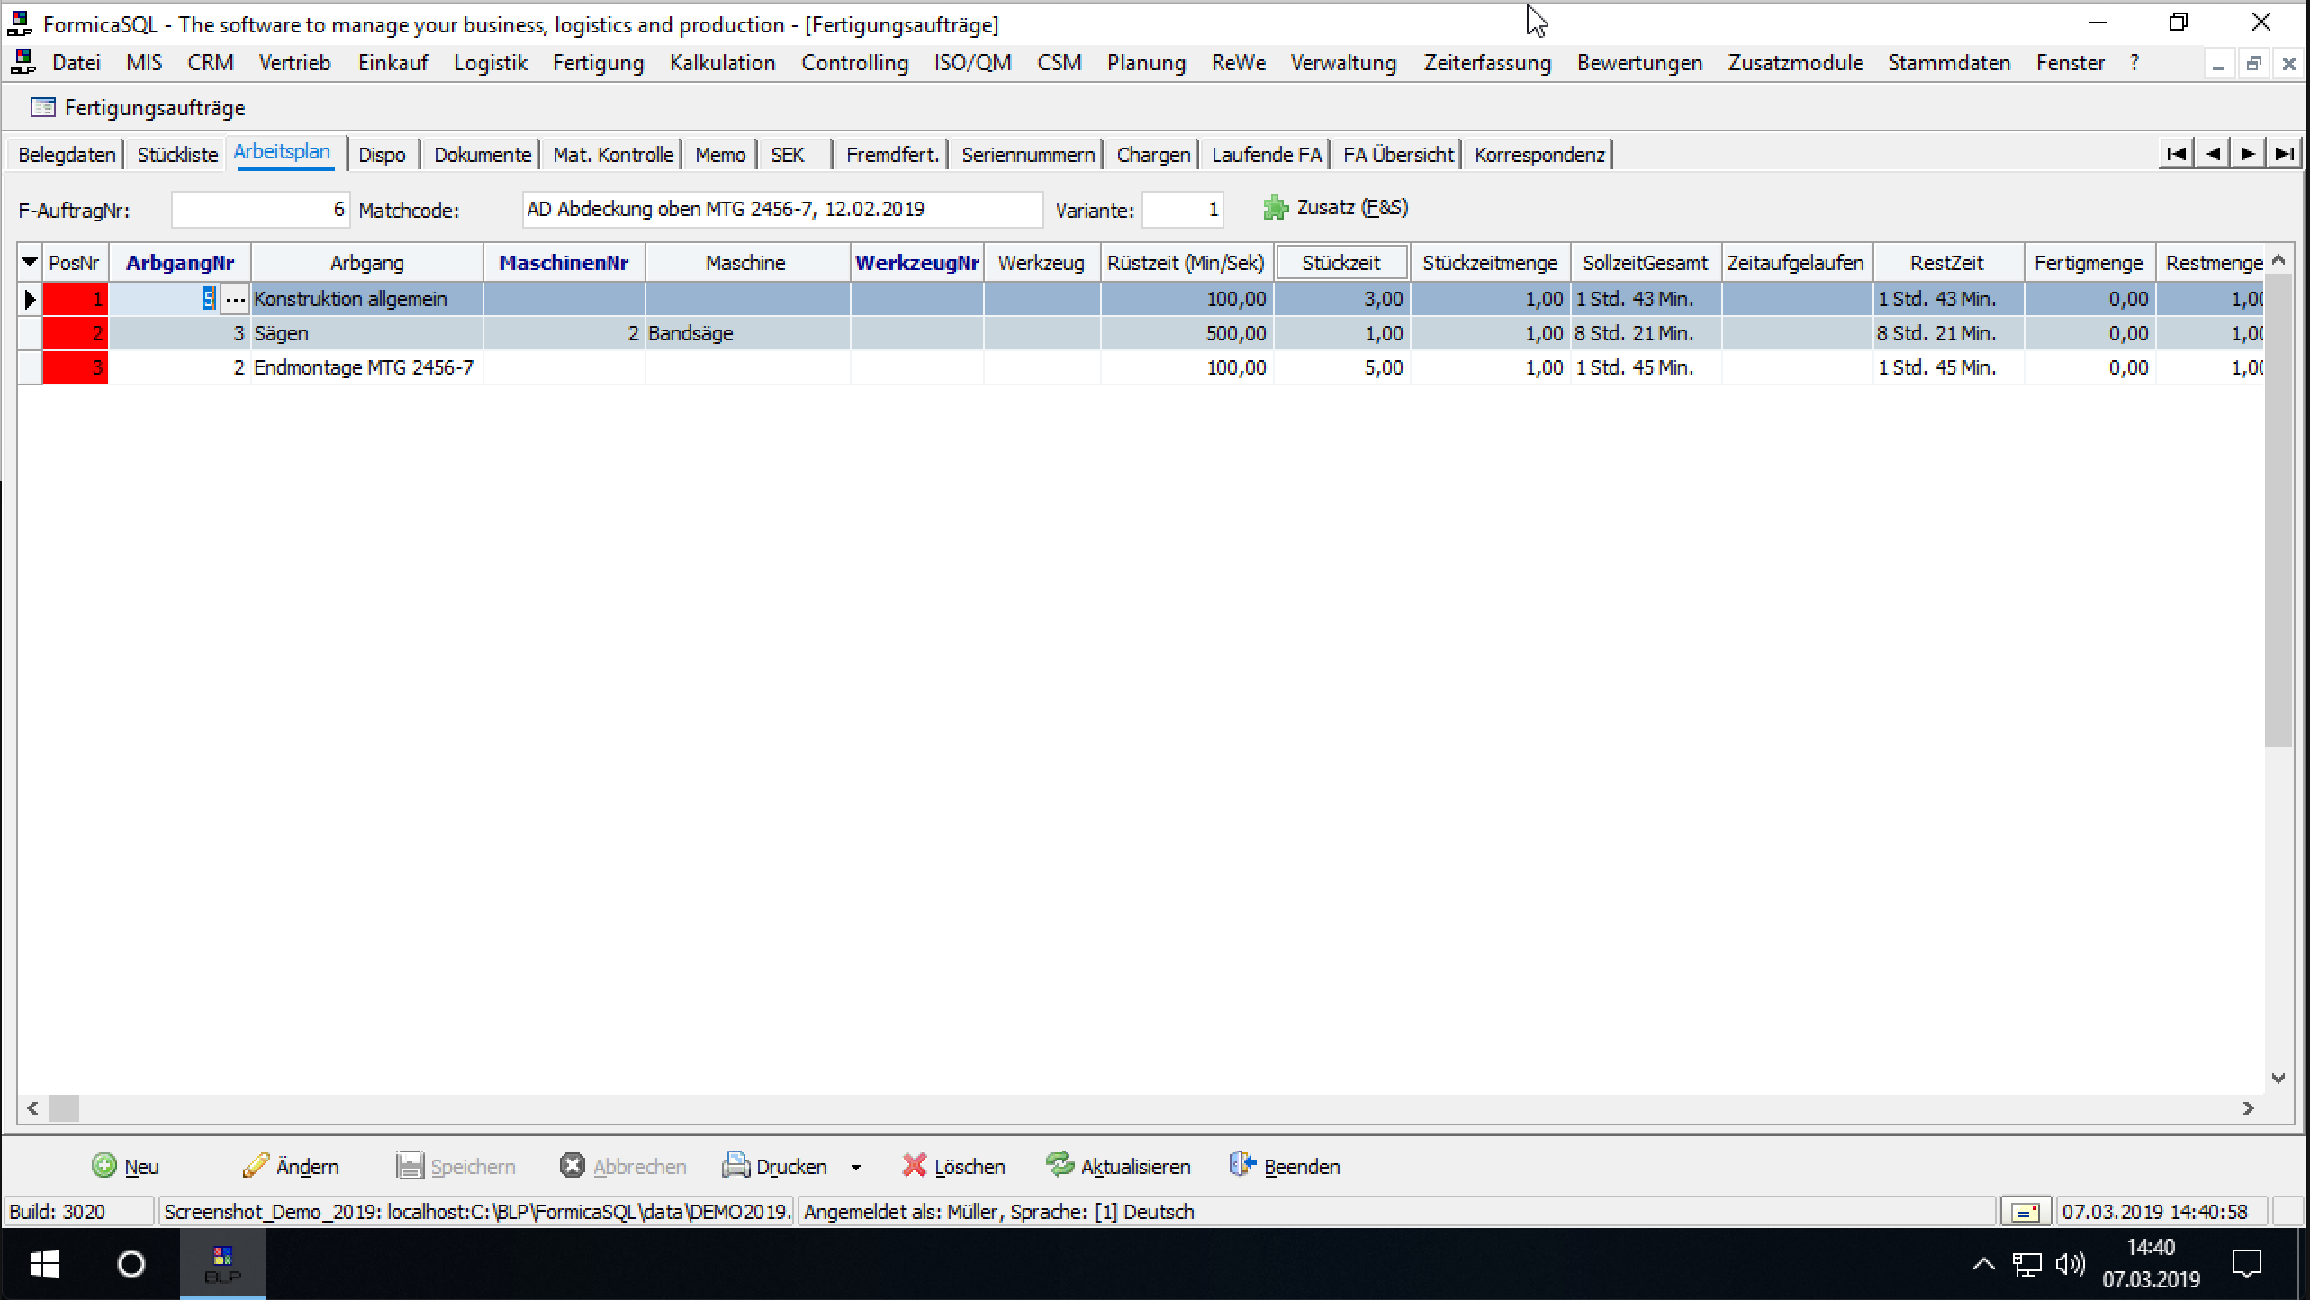Click the Drucken printer icon
This screenshot has width=2310, height=1300.
[735, 1166]
